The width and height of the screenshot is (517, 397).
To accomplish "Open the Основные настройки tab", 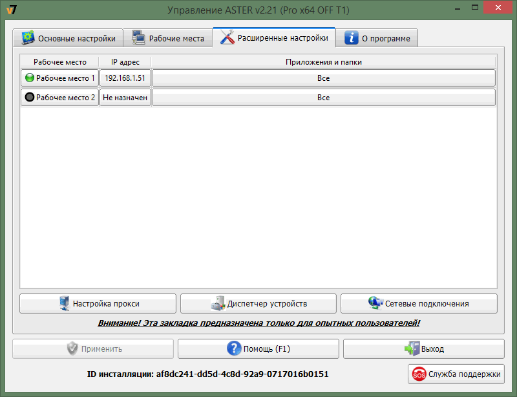I will coord(68,38).
